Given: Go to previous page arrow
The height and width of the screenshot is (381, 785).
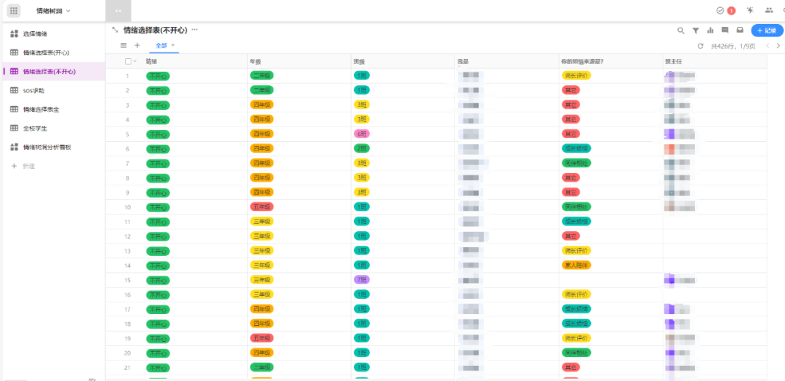Looking at the screenshot, I should point(767,46).
